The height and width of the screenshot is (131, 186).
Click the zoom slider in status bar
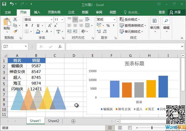pos(152,128)
